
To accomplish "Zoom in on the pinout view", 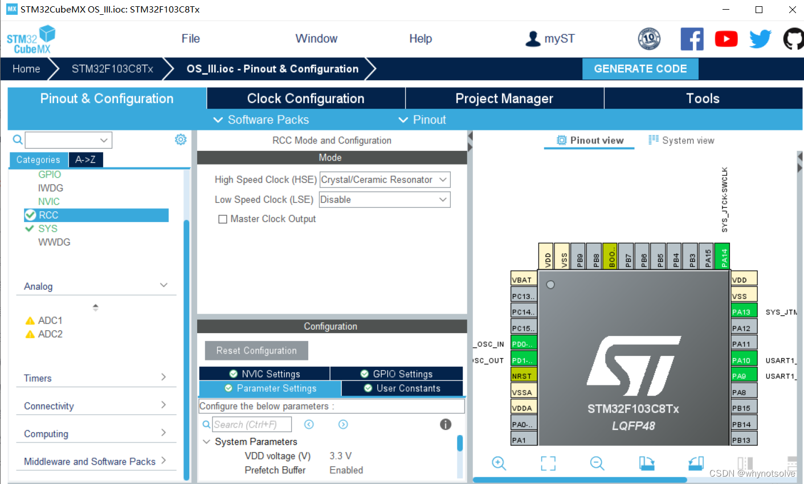I will (x=499, y=464).
